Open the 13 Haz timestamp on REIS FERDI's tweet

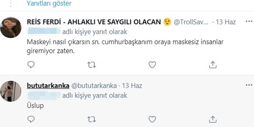click(x=226, y=22)
